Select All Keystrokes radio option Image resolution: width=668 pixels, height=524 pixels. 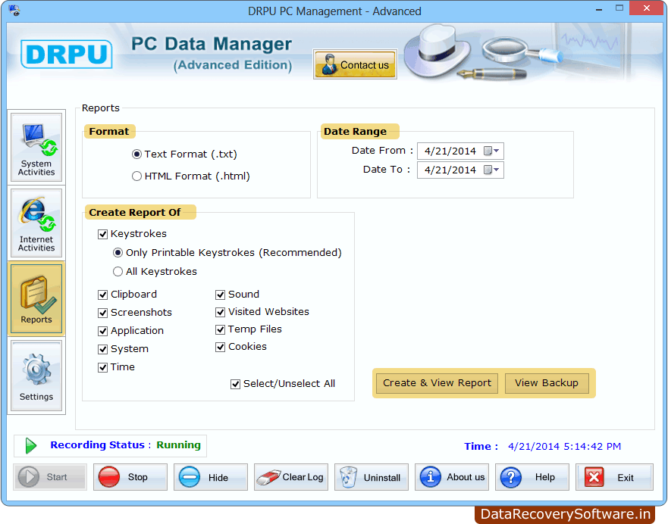118,271
